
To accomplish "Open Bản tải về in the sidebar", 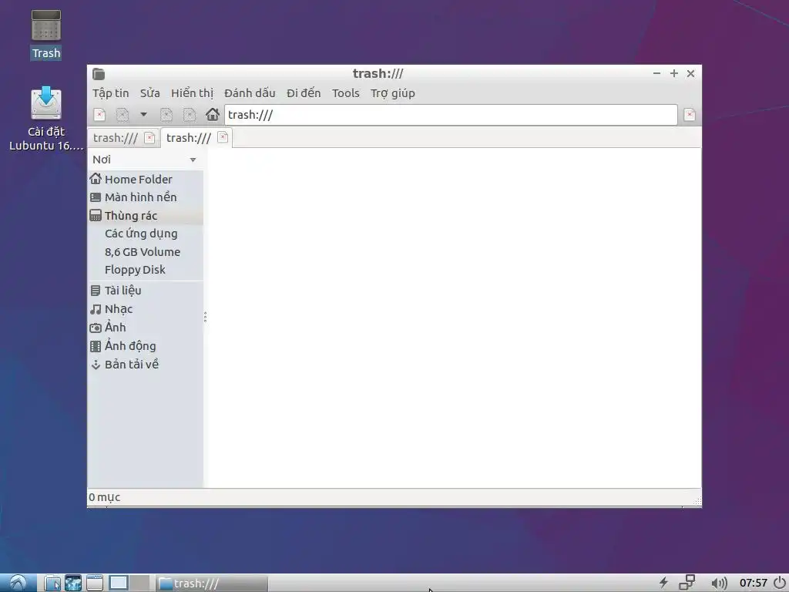I will coord(146,365).
